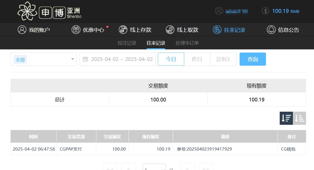This screenshot has height=170, width=314.
Task: Select the last 8 days (近8日) button
Action: pyautogui.click(x=223, y=59)
